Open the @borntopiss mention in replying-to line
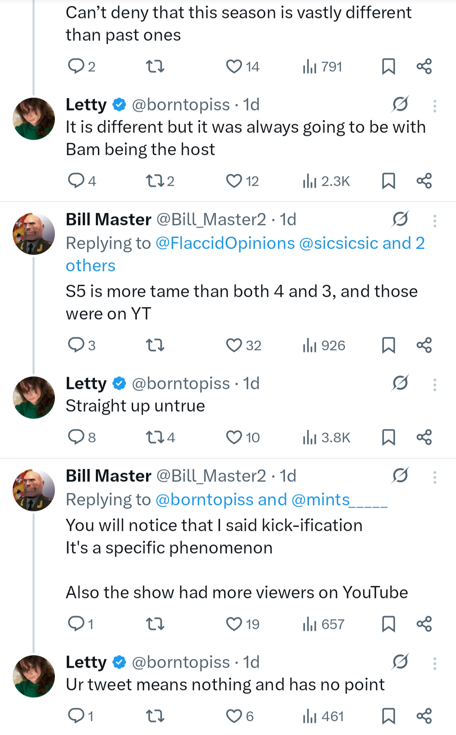This screenshot has height=735, width=456. coord(206,500)
